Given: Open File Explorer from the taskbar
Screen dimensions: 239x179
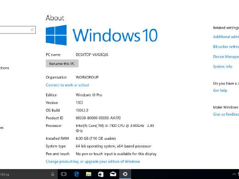Looking at the screenshot, I should point(88,174).
